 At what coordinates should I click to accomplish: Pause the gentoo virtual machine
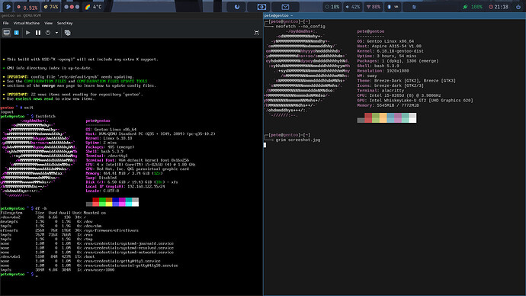(x=38, y=33)
